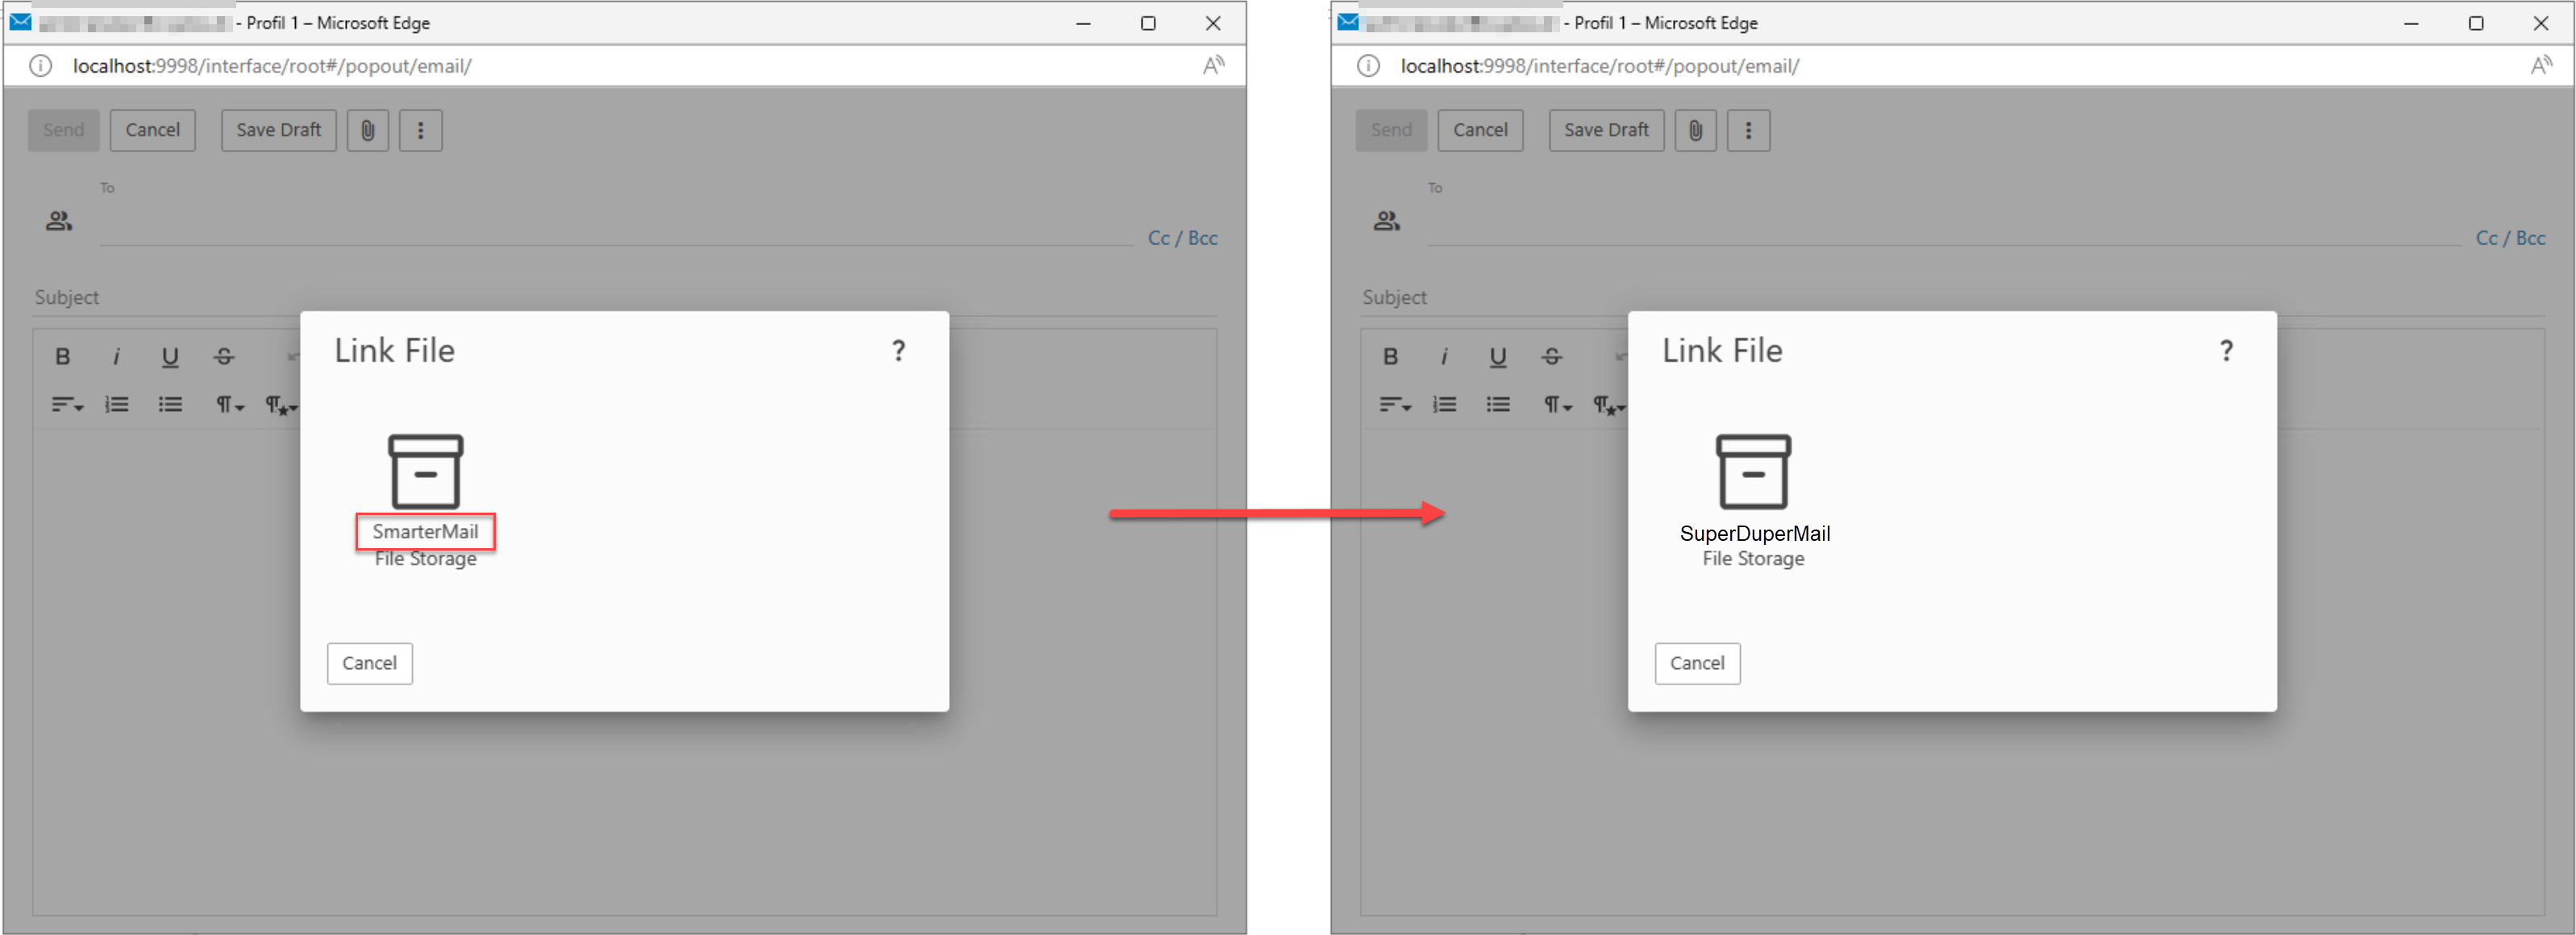
Task: Toggle strikethrough in left window
Action: coord(224,356)
